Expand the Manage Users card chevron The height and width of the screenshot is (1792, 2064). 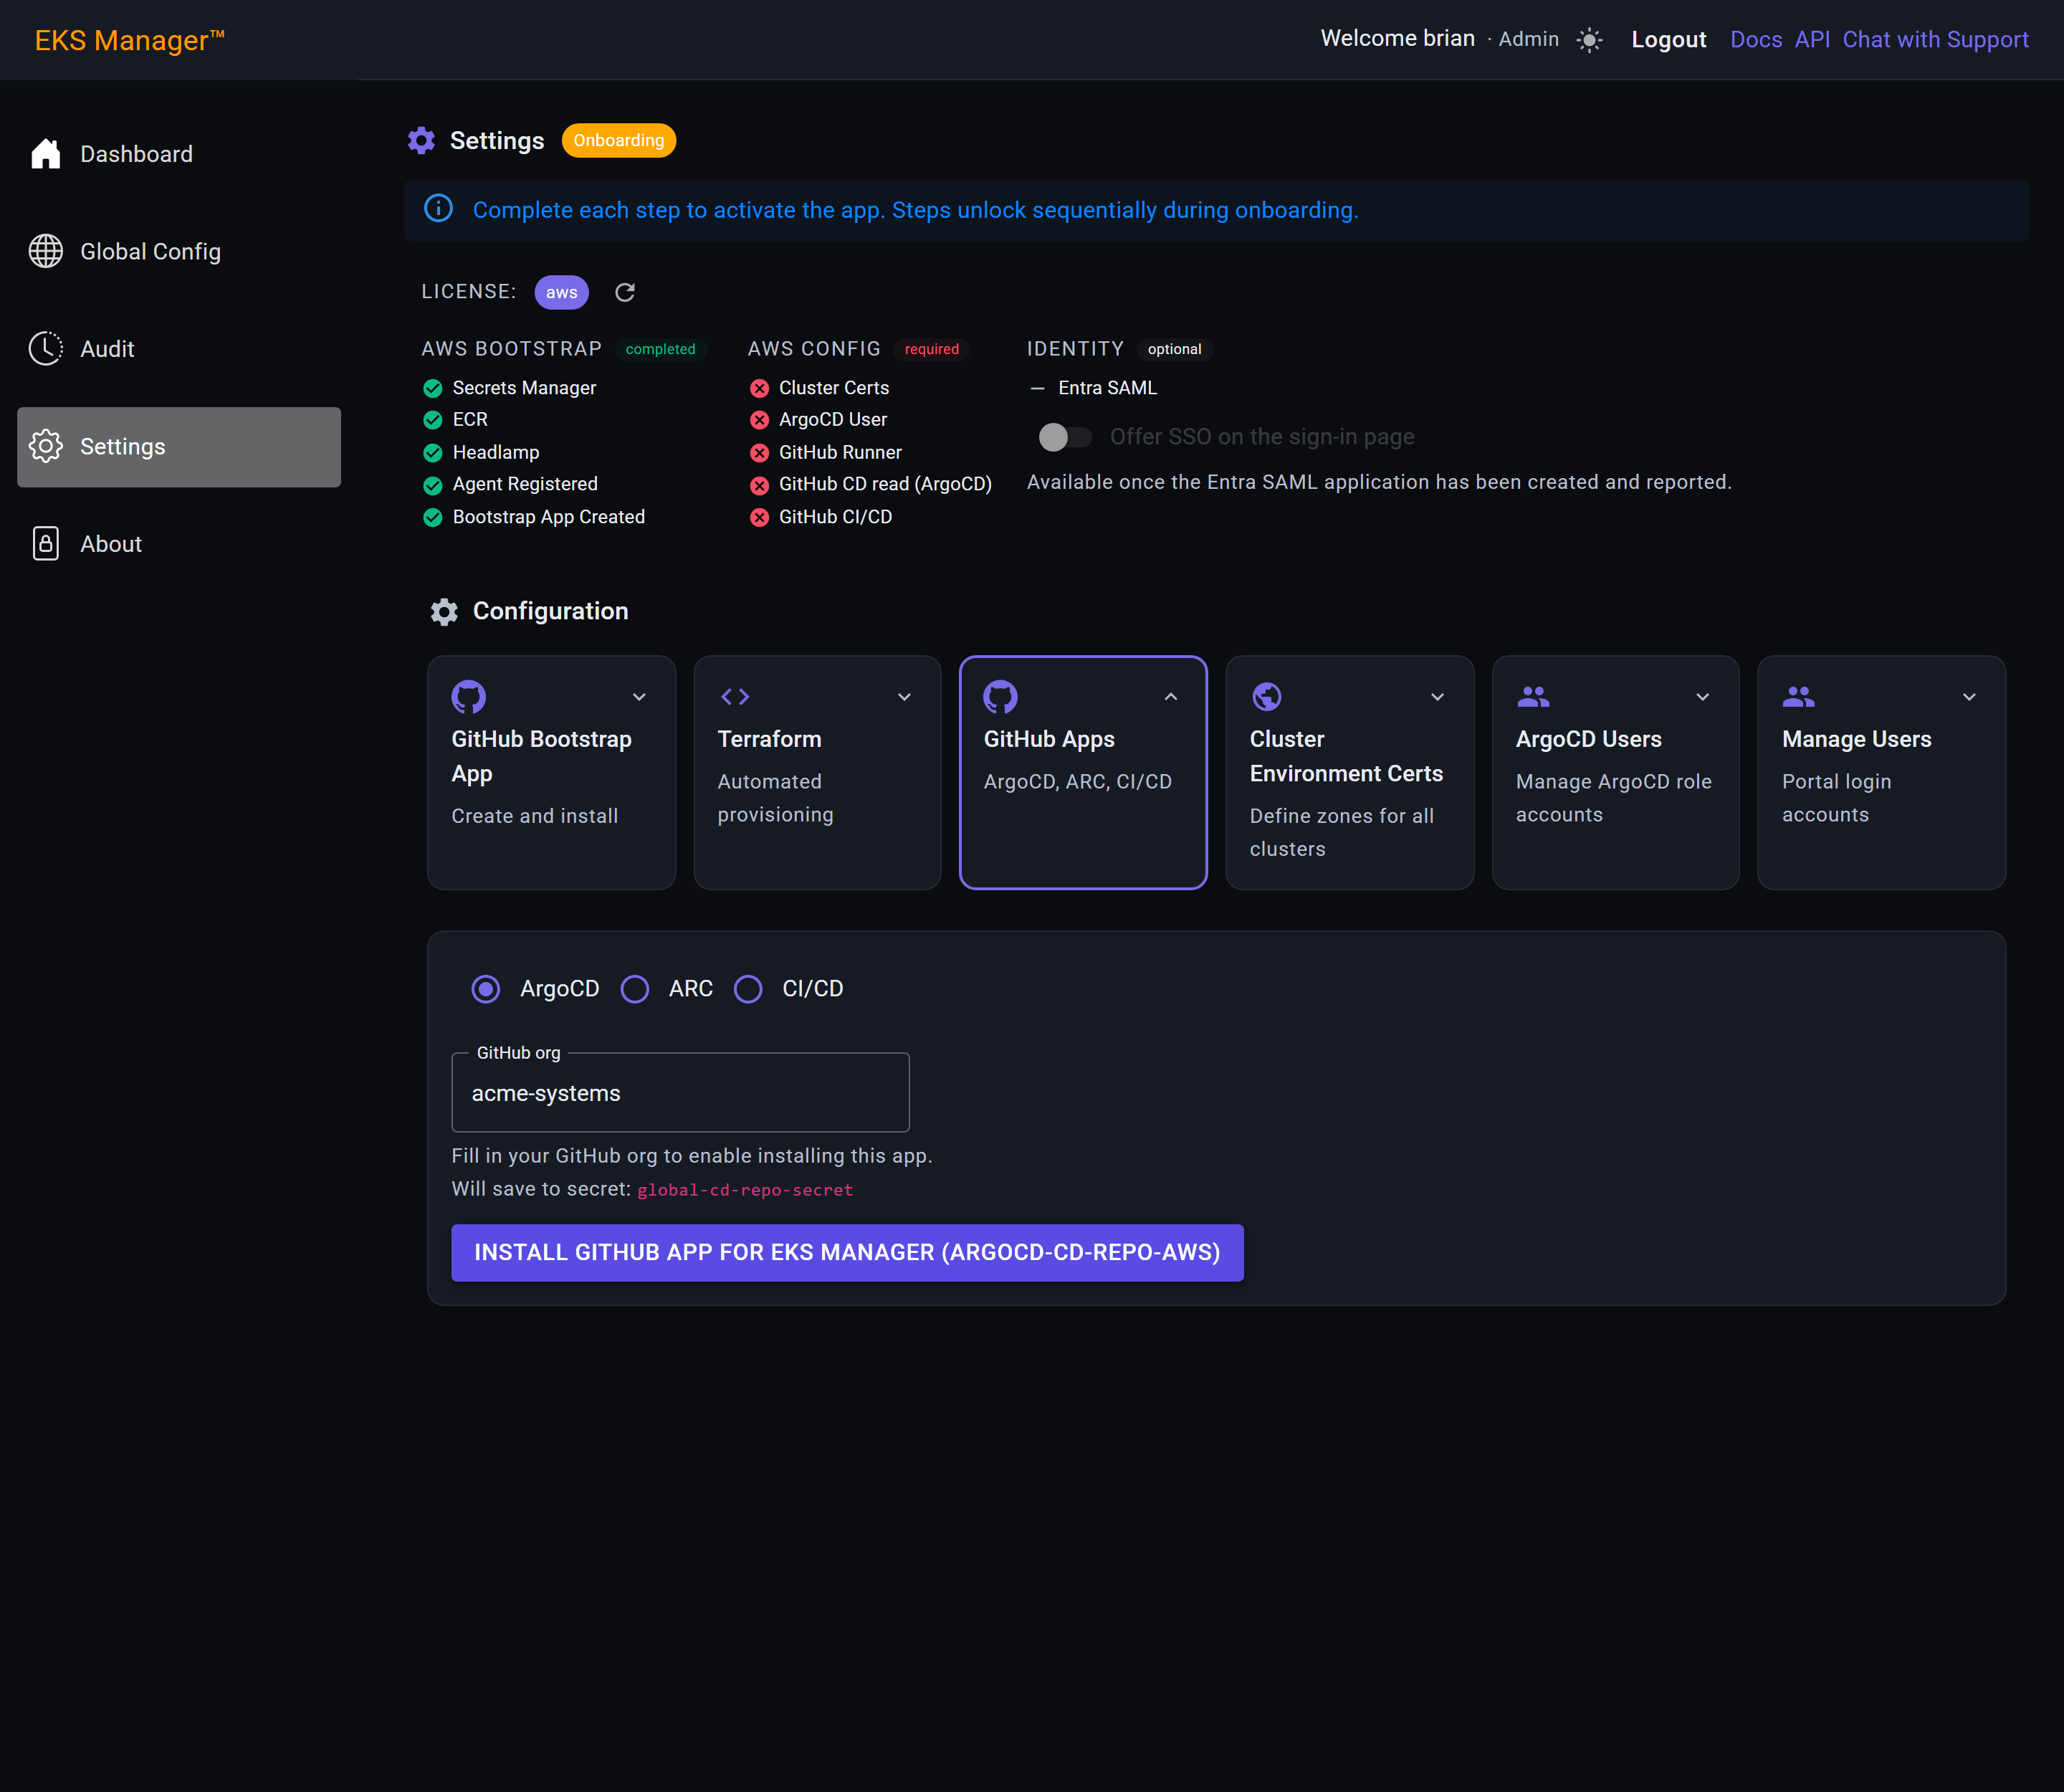click(1969, 697)
